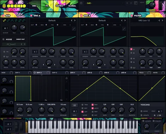166x134 pixels.
Task: Toggle the SUB oscillator on/off
Action: click(3, 16)
